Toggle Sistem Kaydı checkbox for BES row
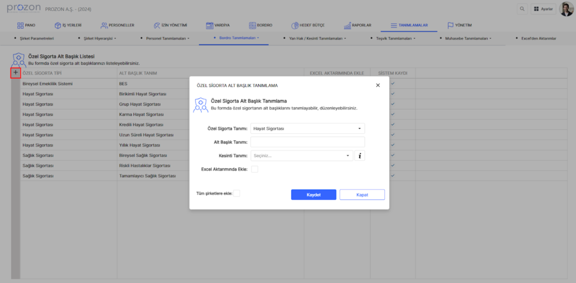This screenshot has height=283, width=576. pyautogui.click(x=393, y=84)
